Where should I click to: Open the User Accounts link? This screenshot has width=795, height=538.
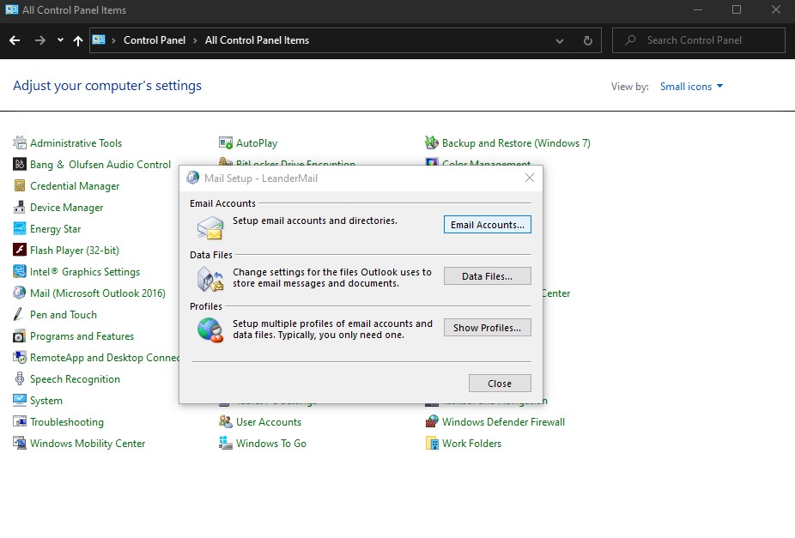(269, 422)
